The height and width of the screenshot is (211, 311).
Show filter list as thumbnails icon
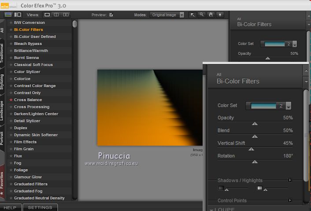8,14
